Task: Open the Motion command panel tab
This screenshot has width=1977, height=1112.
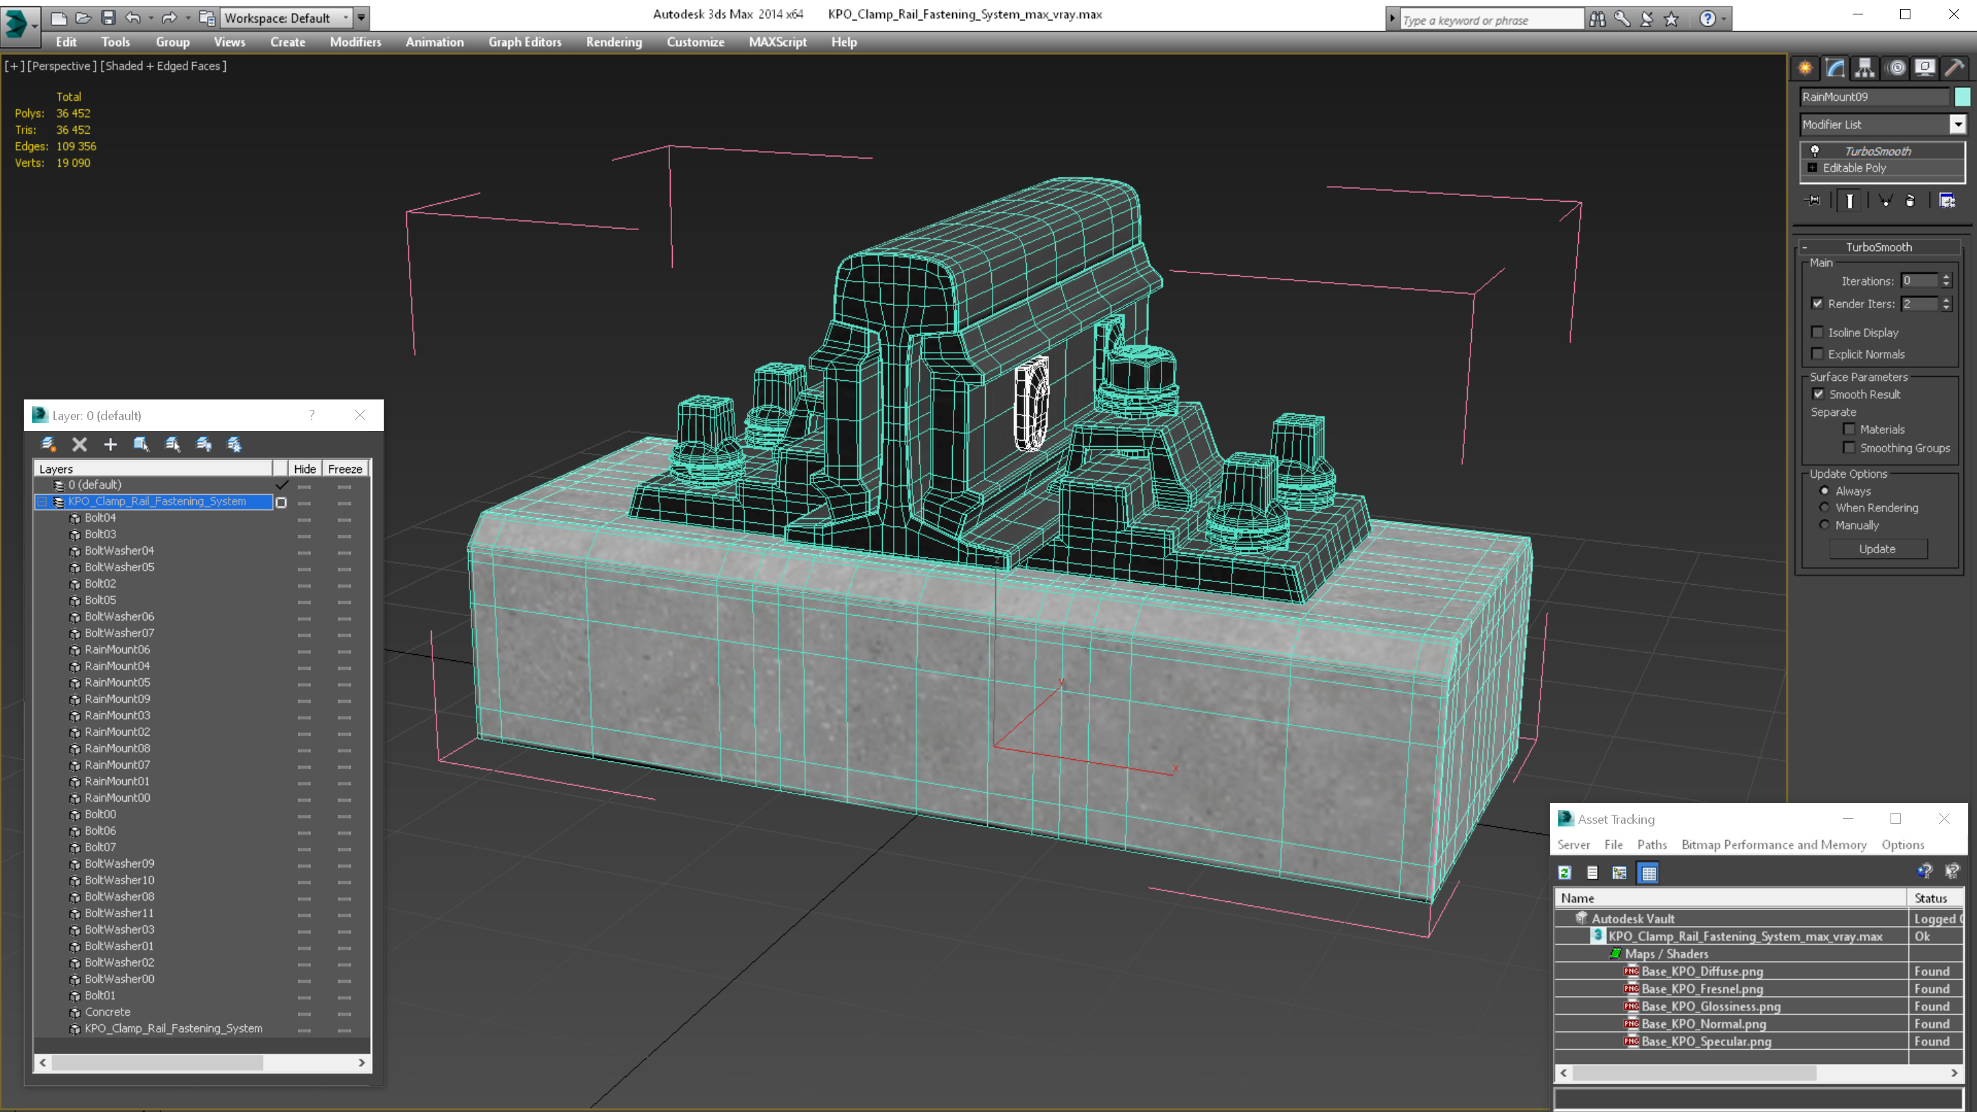Action: [1895, 69]
